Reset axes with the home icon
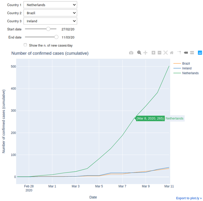Viewport: 203px width, 201px height. click(x=172, y=53)
